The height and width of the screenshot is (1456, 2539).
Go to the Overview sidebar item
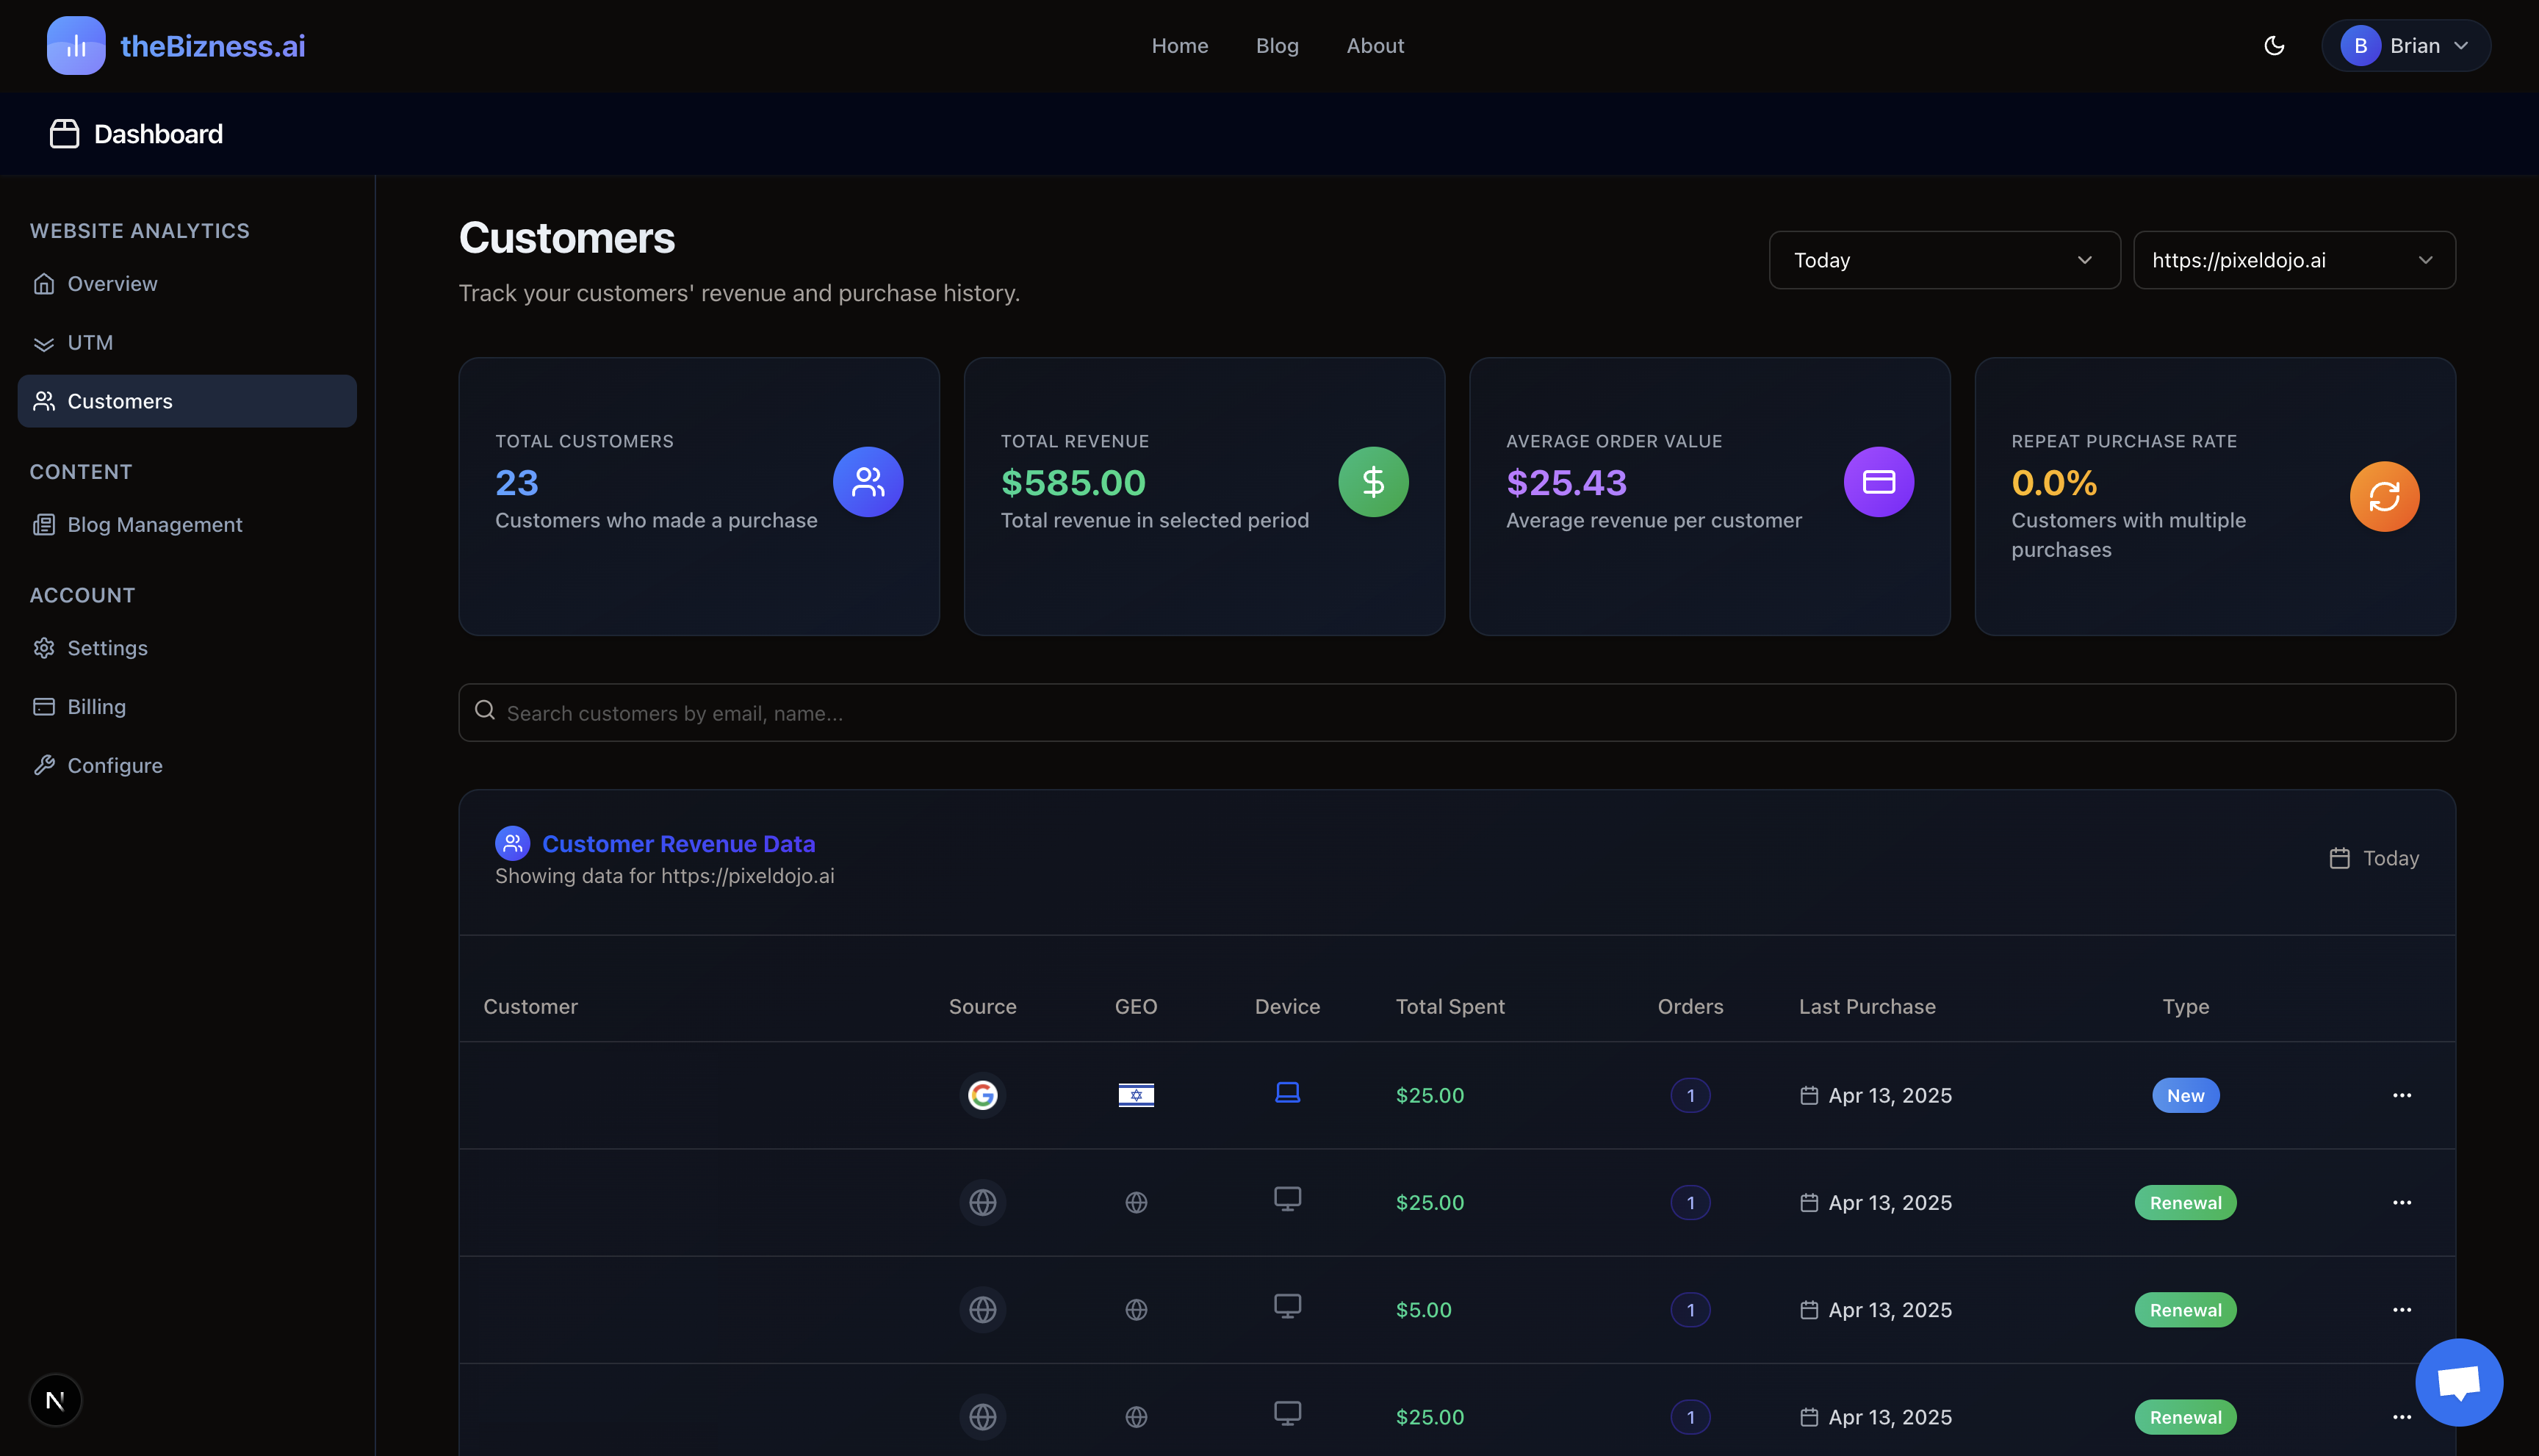(x=112, y=284)
